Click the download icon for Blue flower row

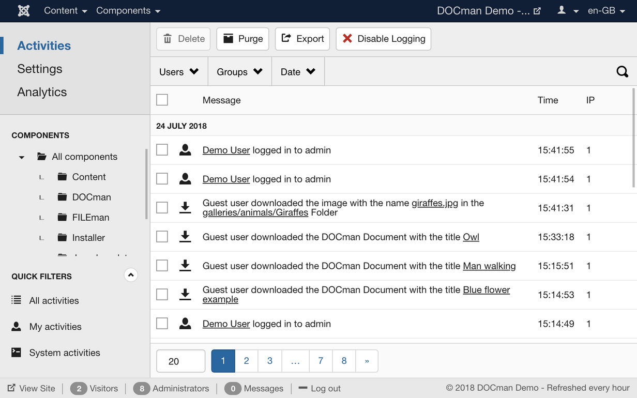(x=185, y=295)
